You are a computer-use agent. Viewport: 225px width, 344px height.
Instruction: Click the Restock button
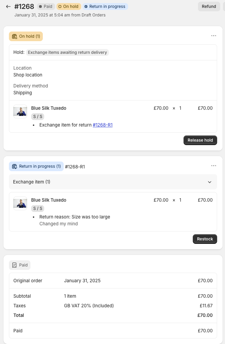coord(205,239)
